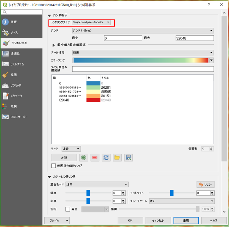
Task: Click the help question mark in title bar
Action: pyautogui.click(x=209, y=5)
